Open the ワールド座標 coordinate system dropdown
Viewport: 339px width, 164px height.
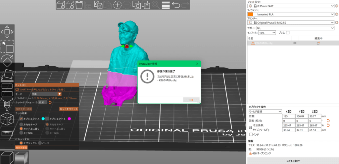[x=265, y=112]
